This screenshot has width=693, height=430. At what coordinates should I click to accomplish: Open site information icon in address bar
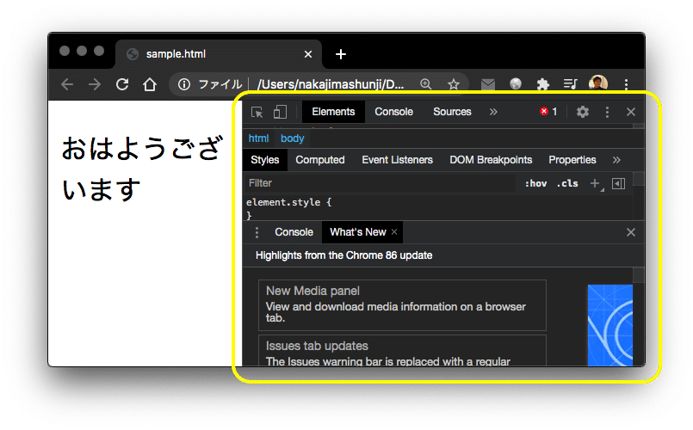[184, 84]
